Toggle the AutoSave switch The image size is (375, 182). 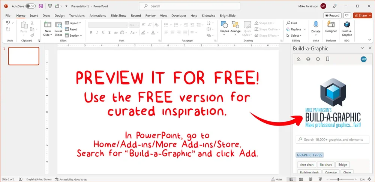click(30, 6)
